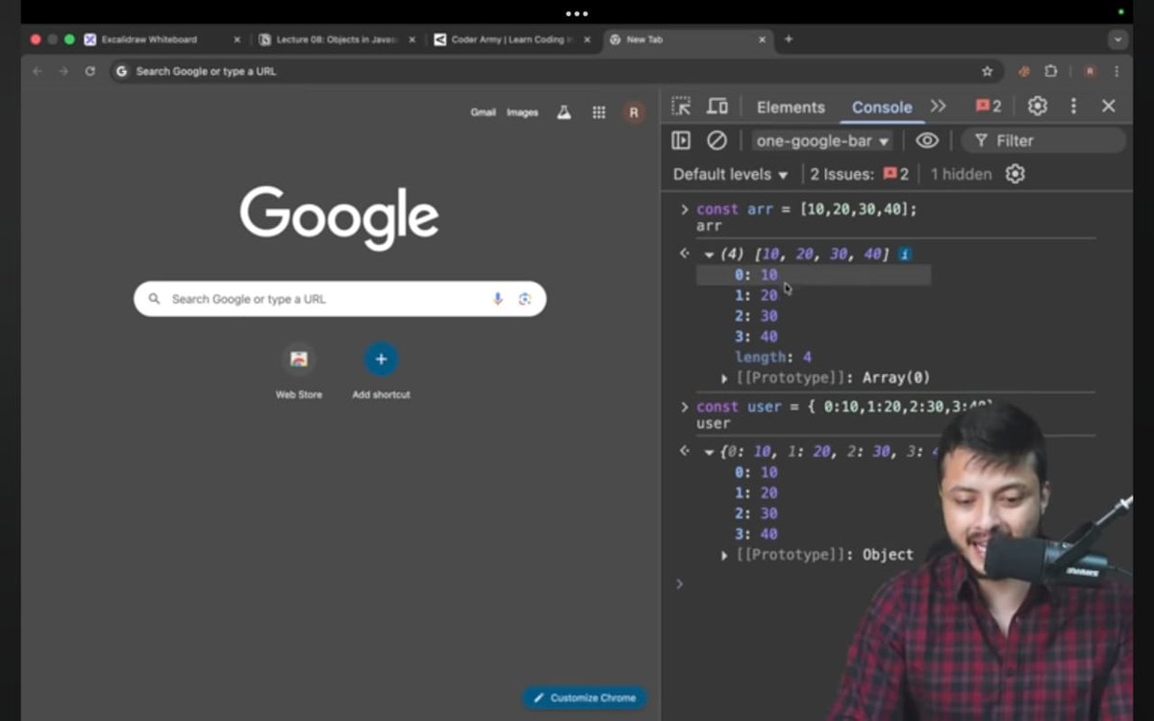Create a live expression with the eye icon
Image resolution: width=1154 pixels, height=721 pixels.
pyautogui.click(x=927, y=140)
